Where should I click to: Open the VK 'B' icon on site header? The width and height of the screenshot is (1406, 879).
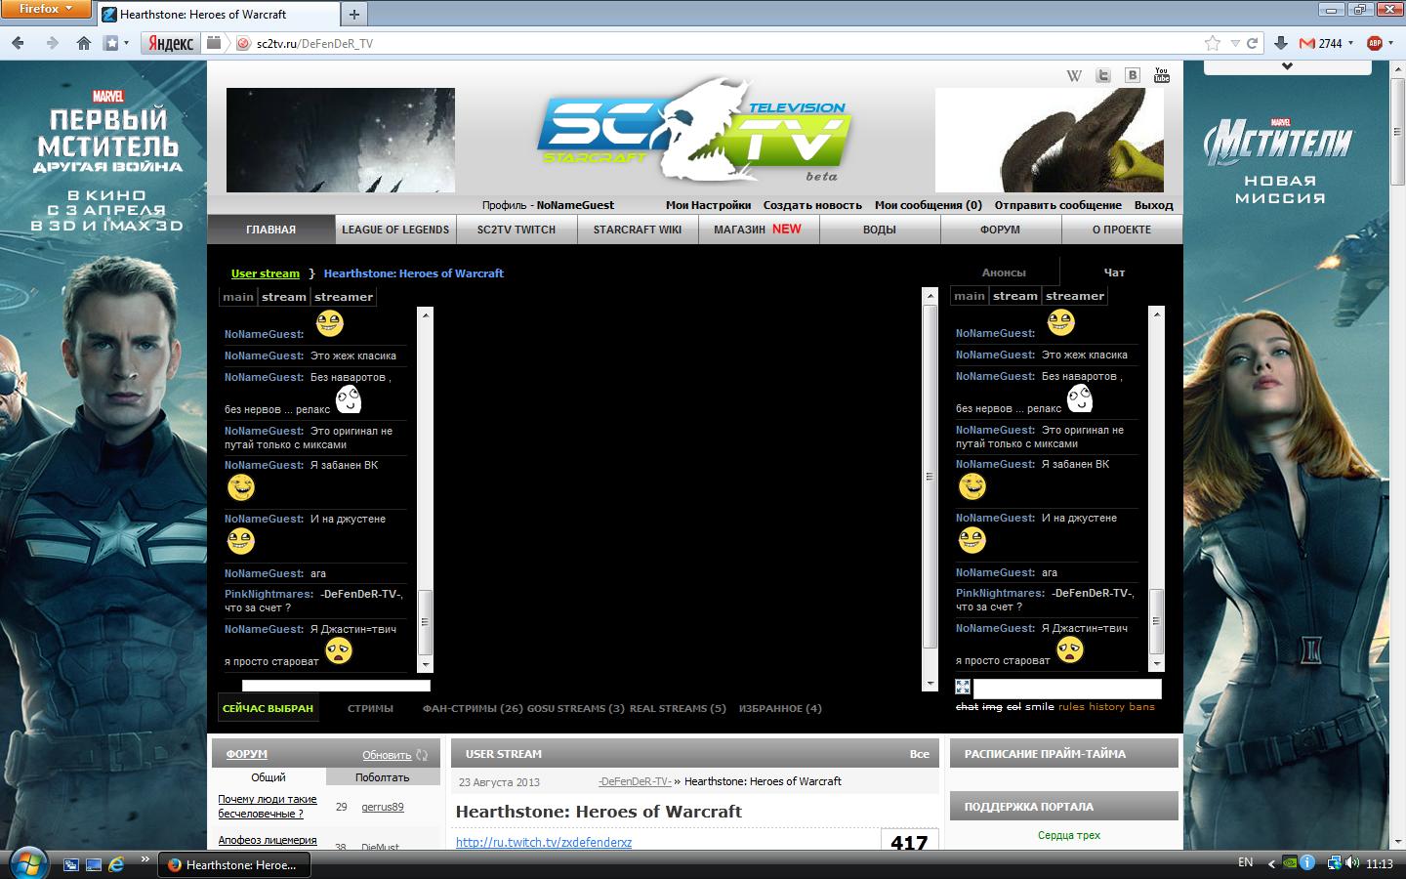tap(1133, 75)
